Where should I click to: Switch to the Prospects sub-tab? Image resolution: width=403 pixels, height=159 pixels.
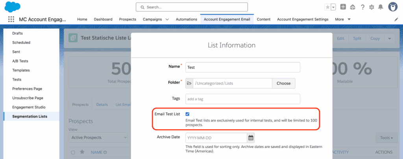pyautogui.click(x=80, y=105)
